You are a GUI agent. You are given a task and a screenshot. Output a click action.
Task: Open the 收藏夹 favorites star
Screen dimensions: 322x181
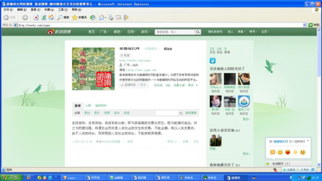click(x=79, y=18)
